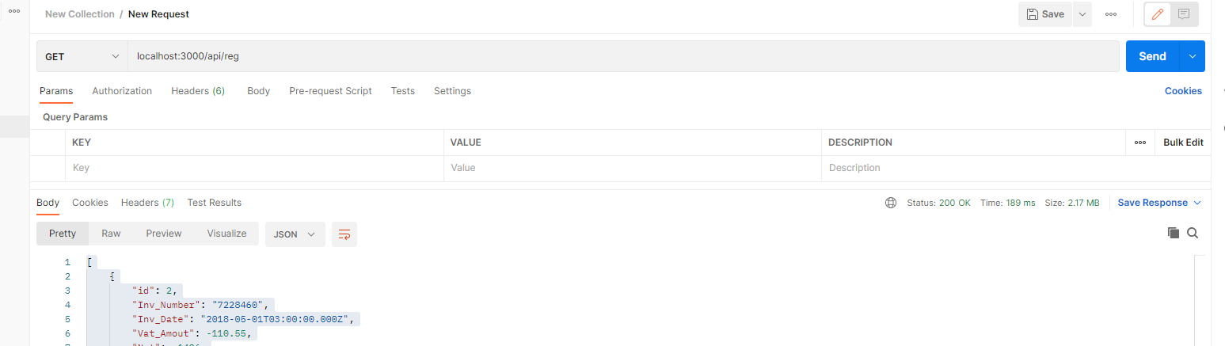Copy response body with the copy icon
This screenshot has width=1225, height=346.
pyautogui.click(x=1173, y=233)
